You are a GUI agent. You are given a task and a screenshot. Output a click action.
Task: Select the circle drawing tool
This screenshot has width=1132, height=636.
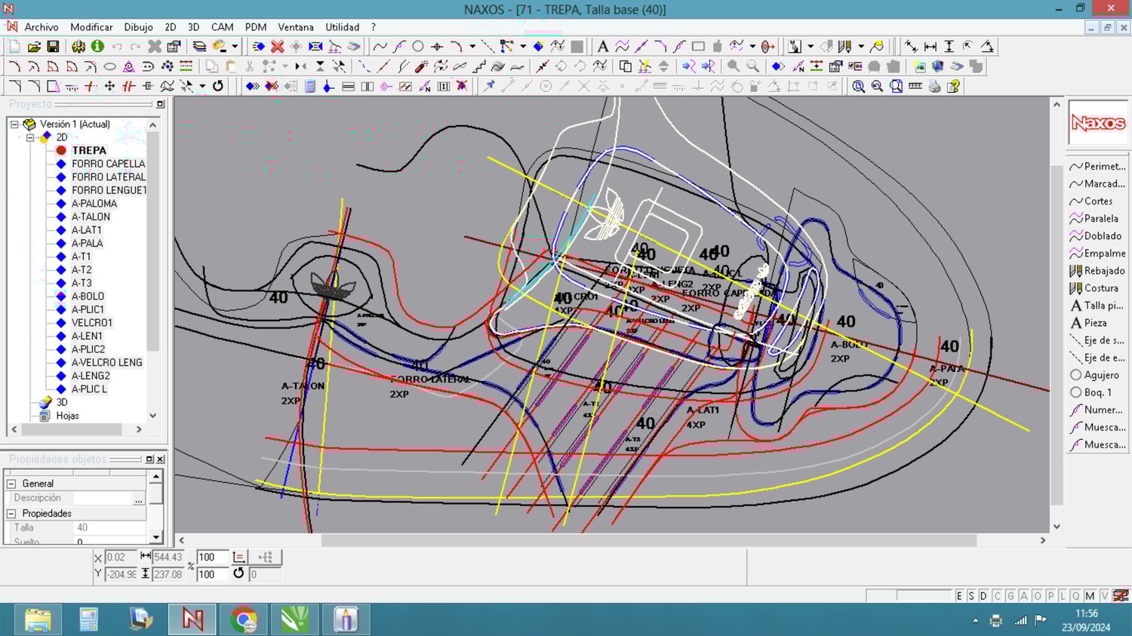(x=417, y=46)
